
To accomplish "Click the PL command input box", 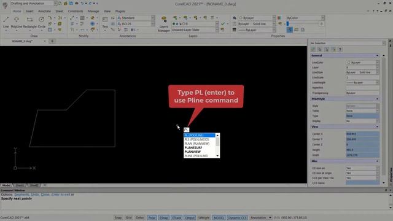I will tap(187, 130).
